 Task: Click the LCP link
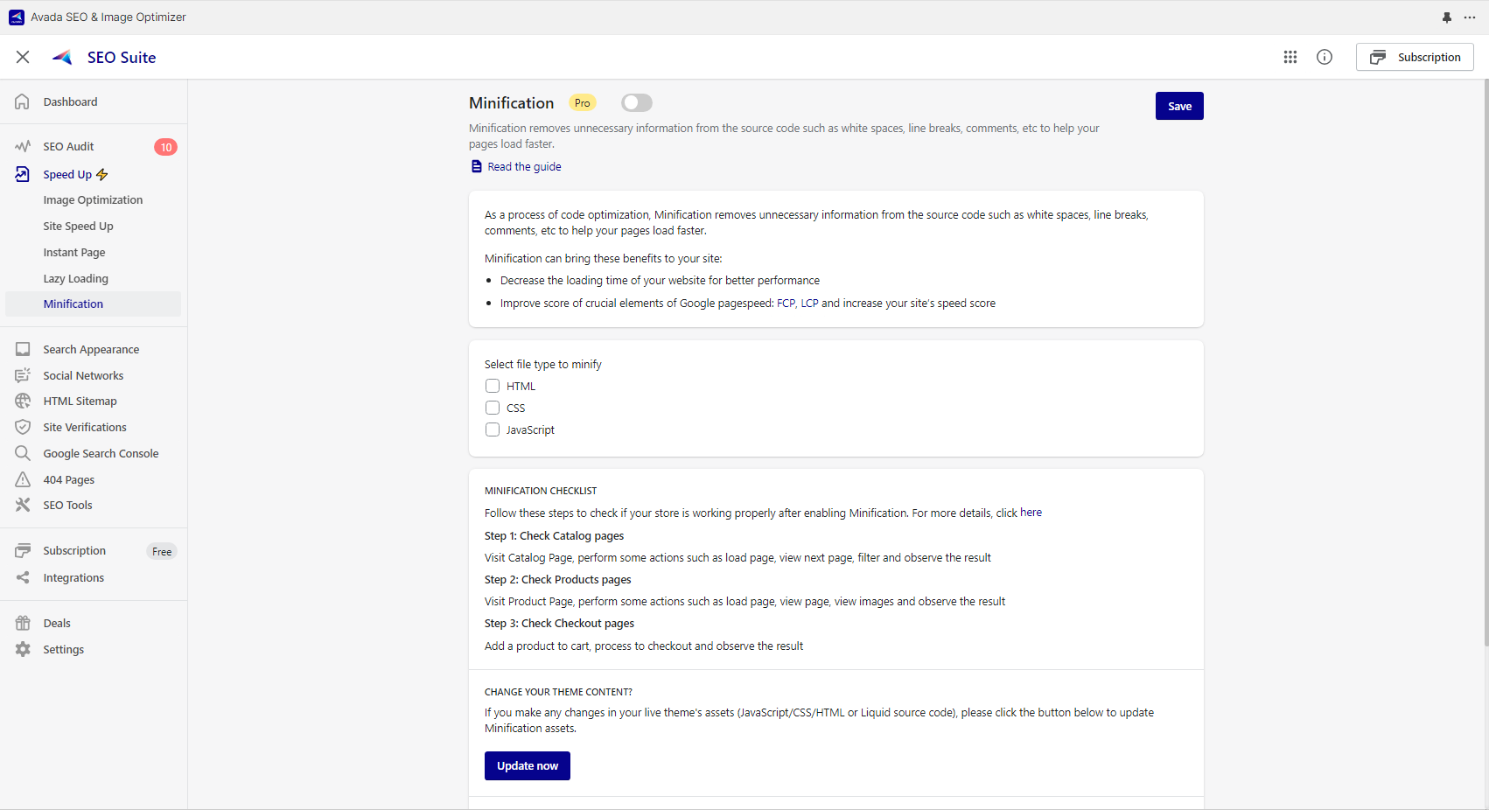809,304
